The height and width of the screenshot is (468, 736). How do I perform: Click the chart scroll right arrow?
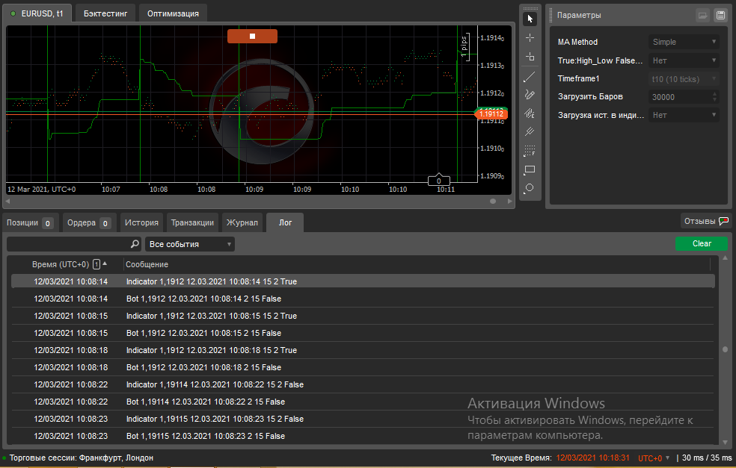pyautogui.click(x=510, y=201)
